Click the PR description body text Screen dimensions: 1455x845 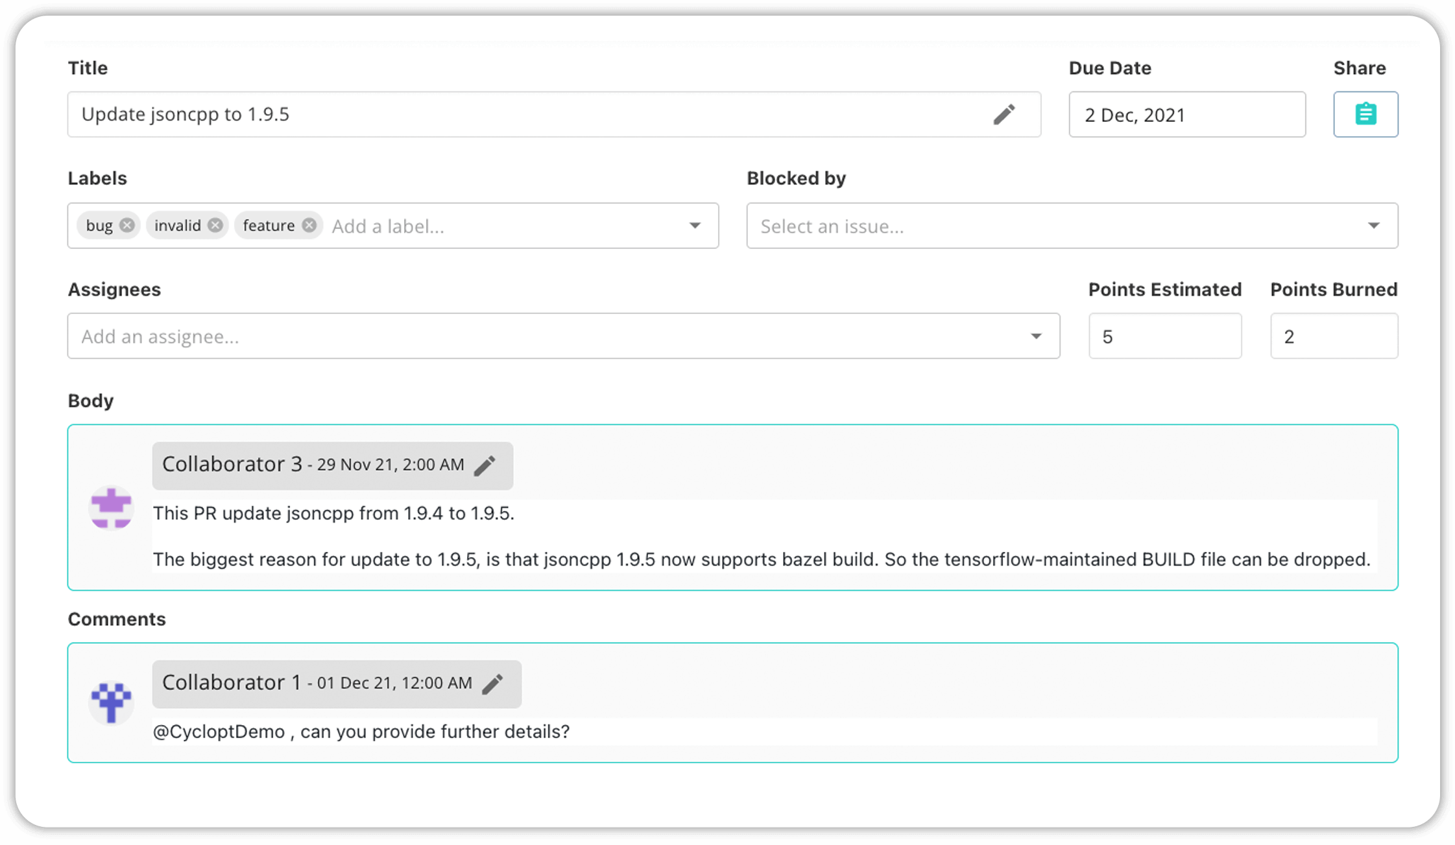(333, 513)
